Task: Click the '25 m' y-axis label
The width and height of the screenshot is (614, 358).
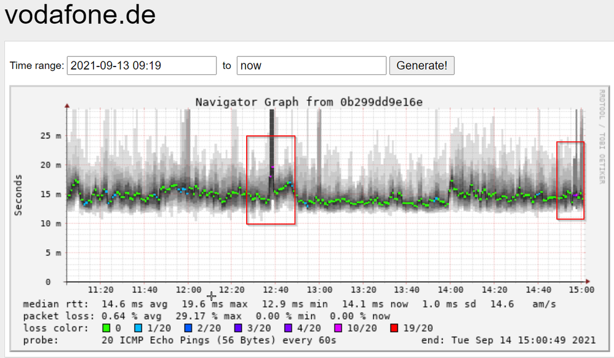Action: coord(51,136)
